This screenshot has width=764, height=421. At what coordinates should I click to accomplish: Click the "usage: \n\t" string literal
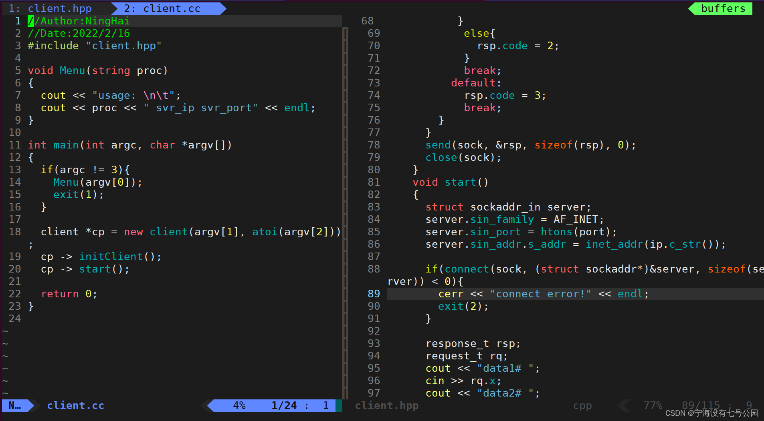pyautogui.click(x=133, y=95)
